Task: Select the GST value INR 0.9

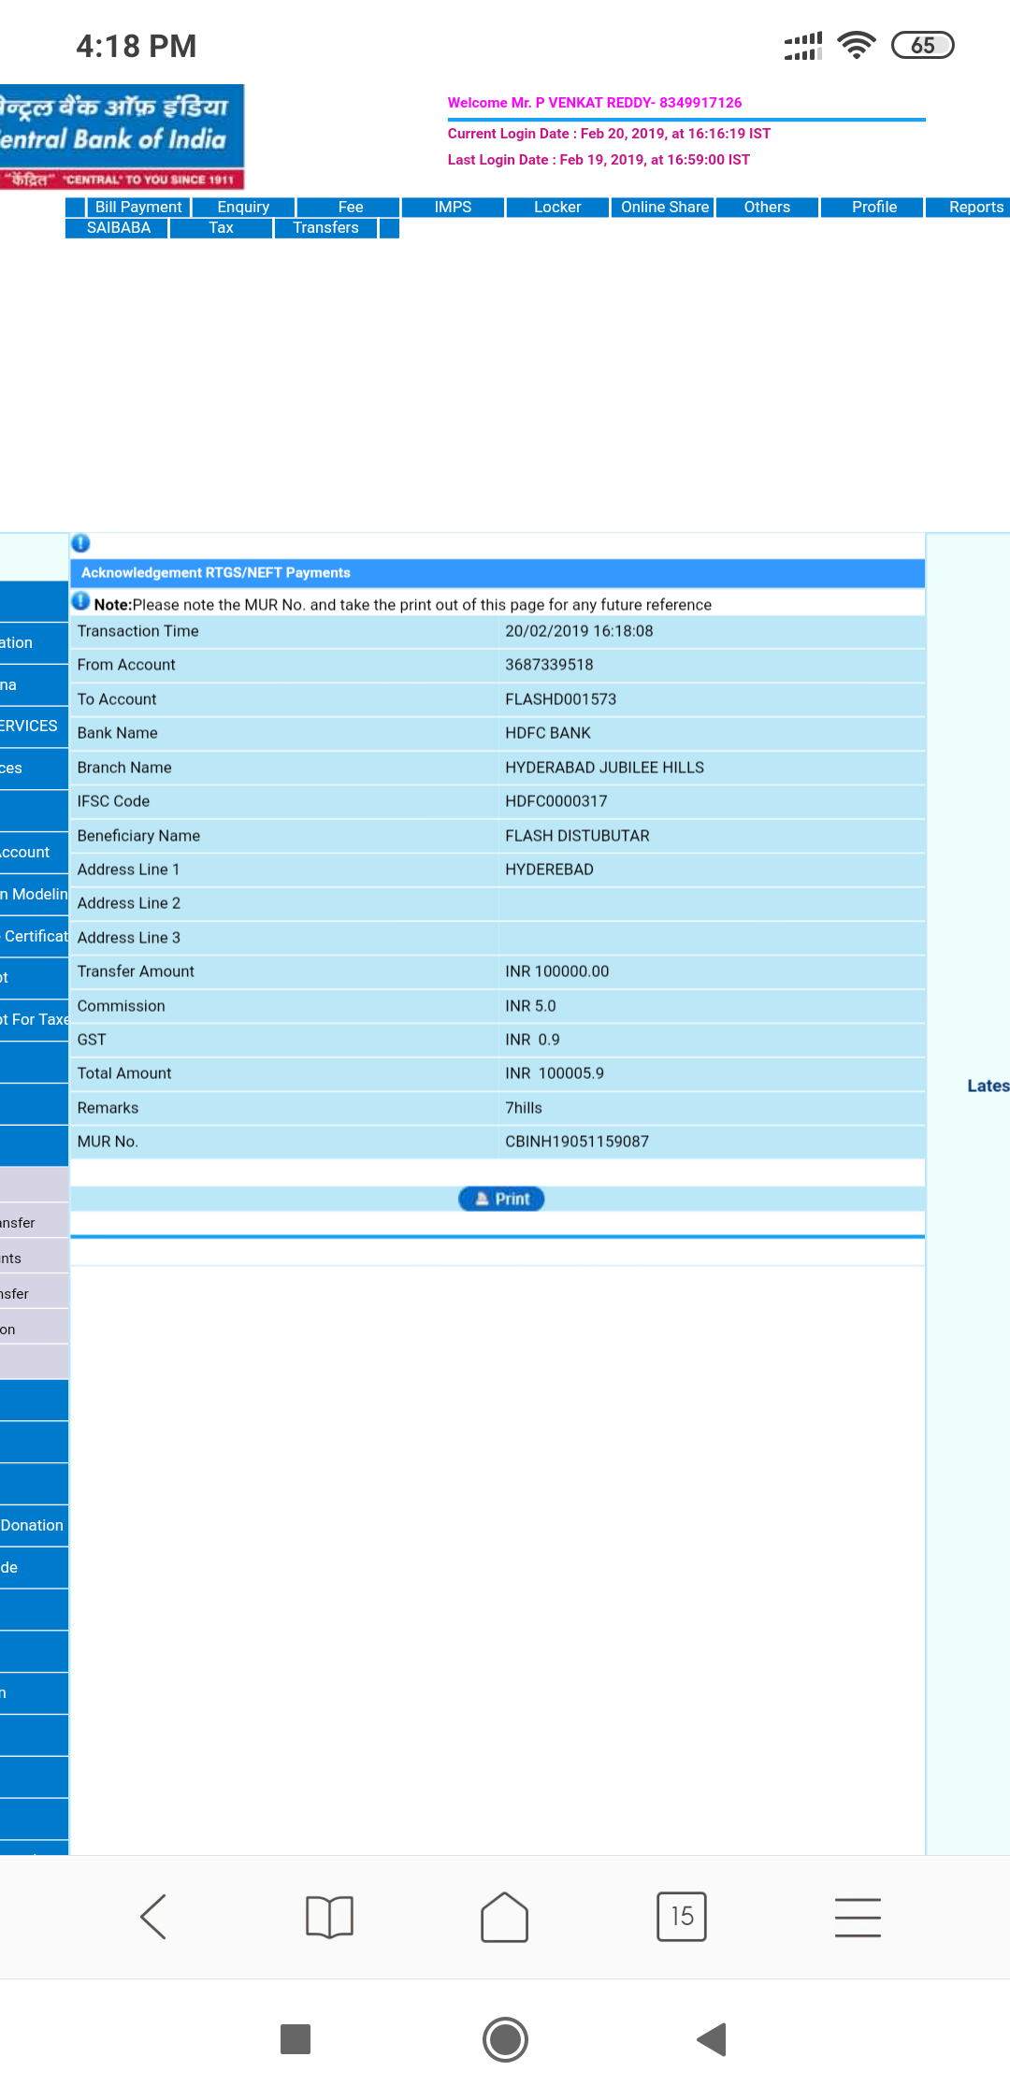Action: [x=532, y=1040]
